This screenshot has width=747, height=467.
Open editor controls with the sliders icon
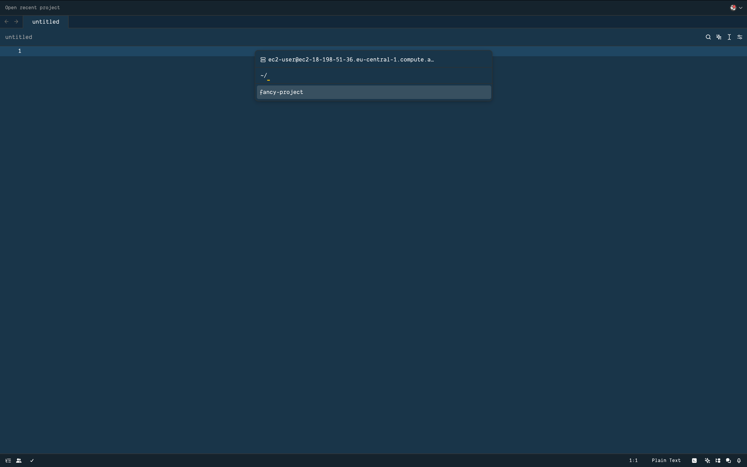740,37
